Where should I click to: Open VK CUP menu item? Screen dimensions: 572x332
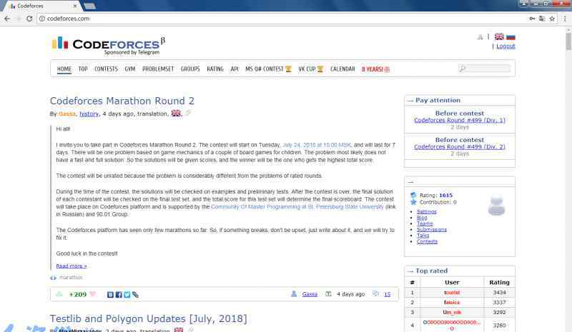(x=310, y=69)
